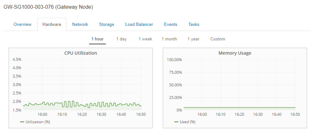311x130 pixels.
Task: Show the 1 month time range
Action: pos(169,39)
